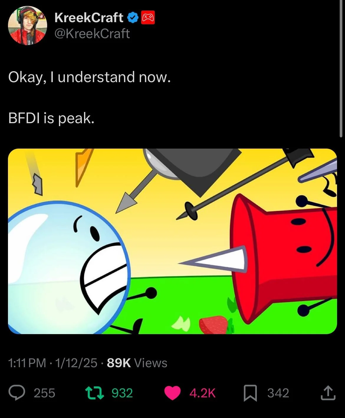Click the 1:11 PM timestamp

(x=27, y=363)
